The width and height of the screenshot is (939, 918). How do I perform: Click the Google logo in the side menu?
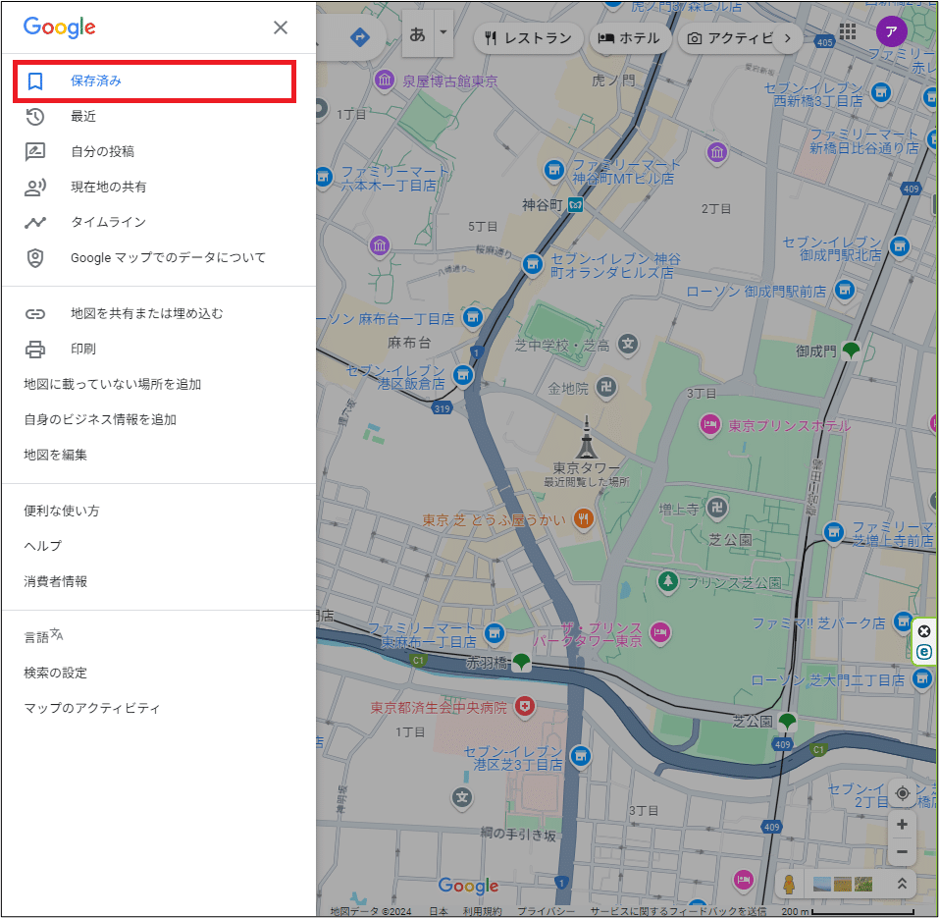point(59,27)
